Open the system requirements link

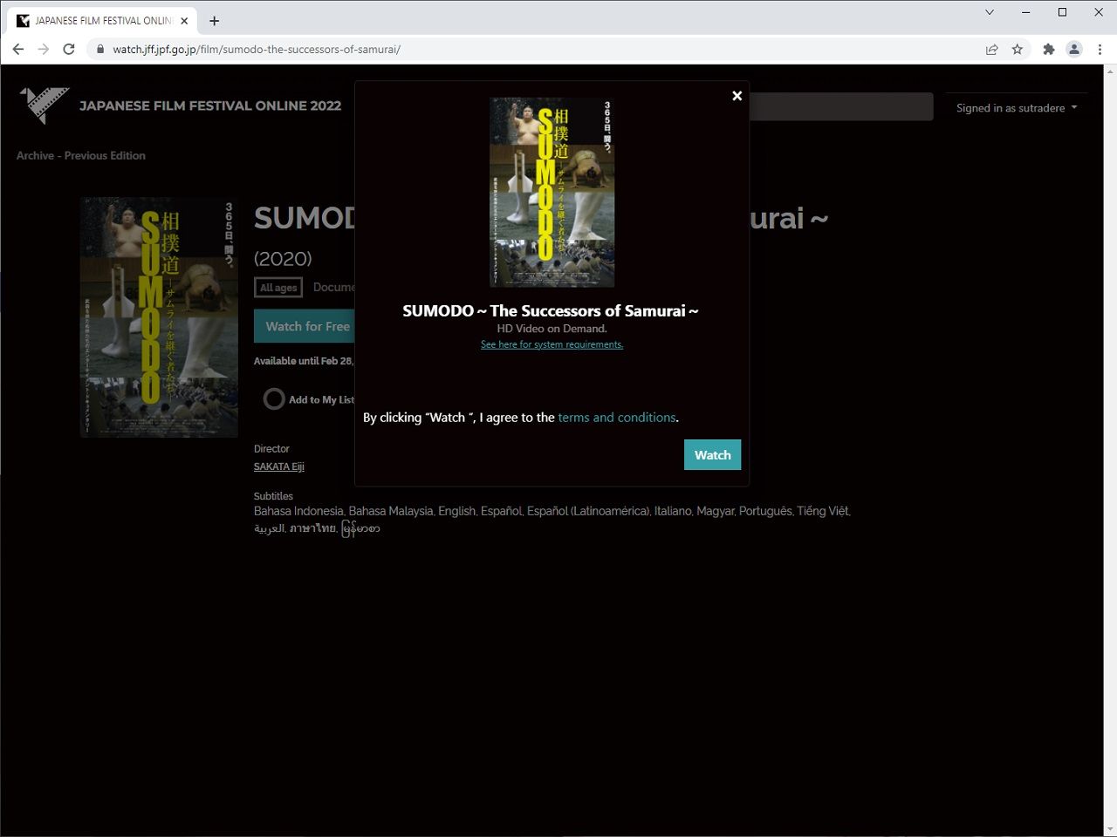tap(552, 344)
